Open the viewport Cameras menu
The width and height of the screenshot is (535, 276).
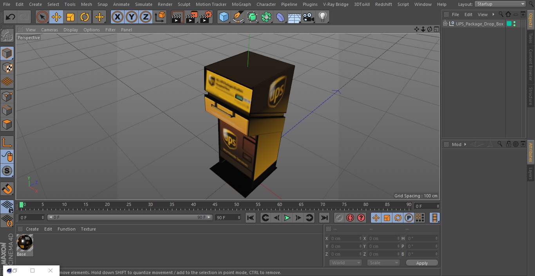[49, 30]
